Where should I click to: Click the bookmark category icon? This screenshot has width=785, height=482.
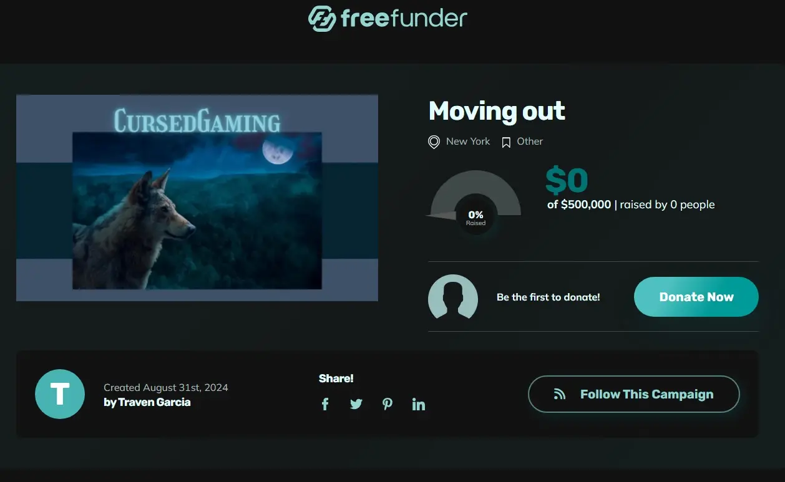(x=506, y=142)
